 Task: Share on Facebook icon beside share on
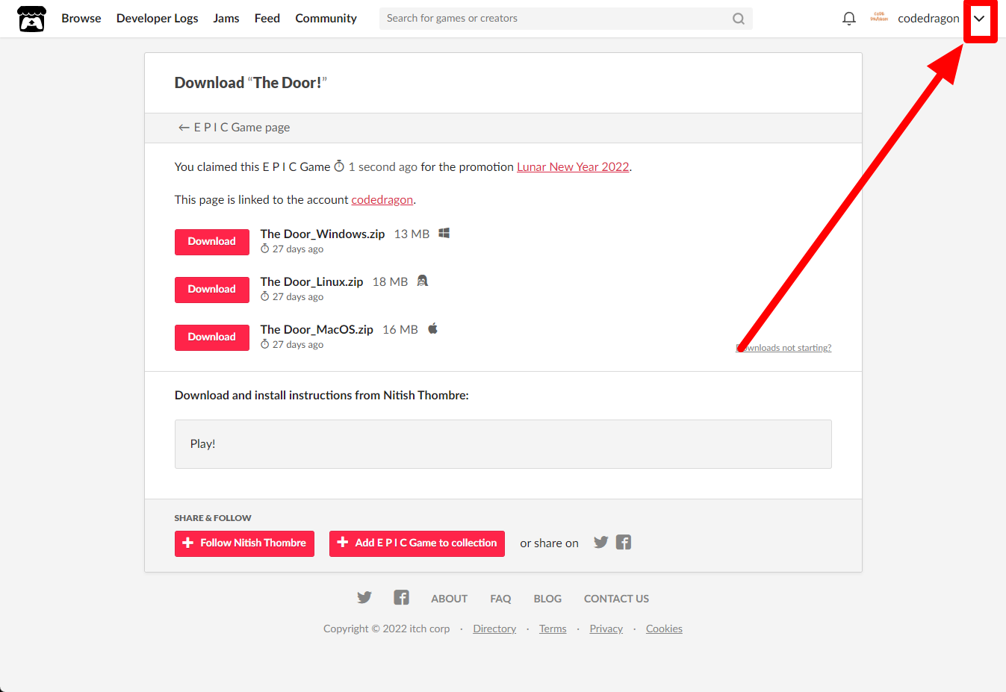pyautogui.click(x=624, y=543)
